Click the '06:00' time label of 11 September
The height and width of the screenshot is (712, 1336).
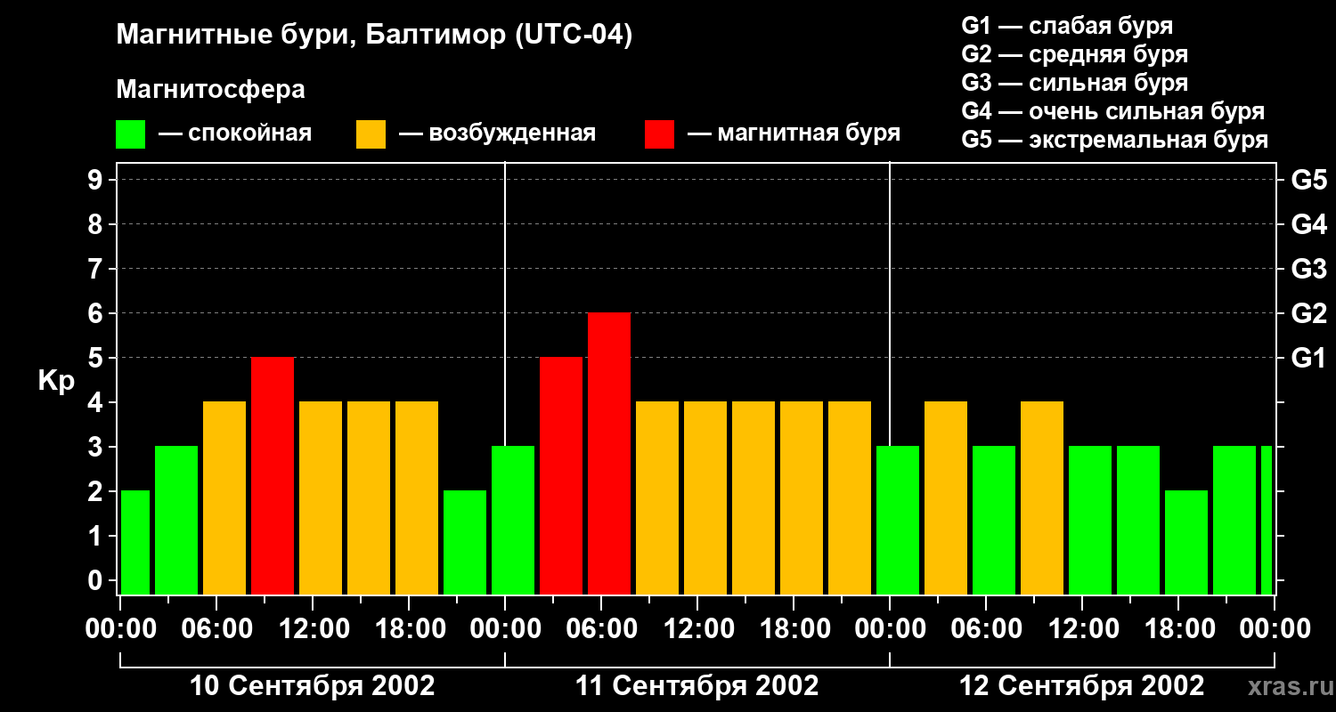click(x=601, y=629)
